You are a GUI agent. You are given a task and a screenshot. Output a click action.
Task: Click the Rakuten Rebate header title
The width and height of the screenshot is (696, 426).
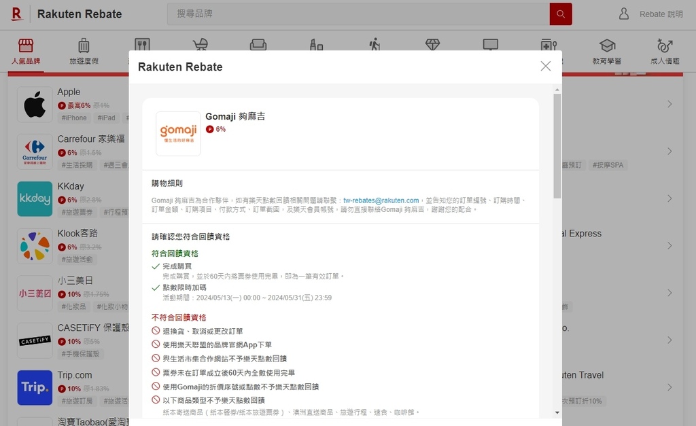point(80,14)
